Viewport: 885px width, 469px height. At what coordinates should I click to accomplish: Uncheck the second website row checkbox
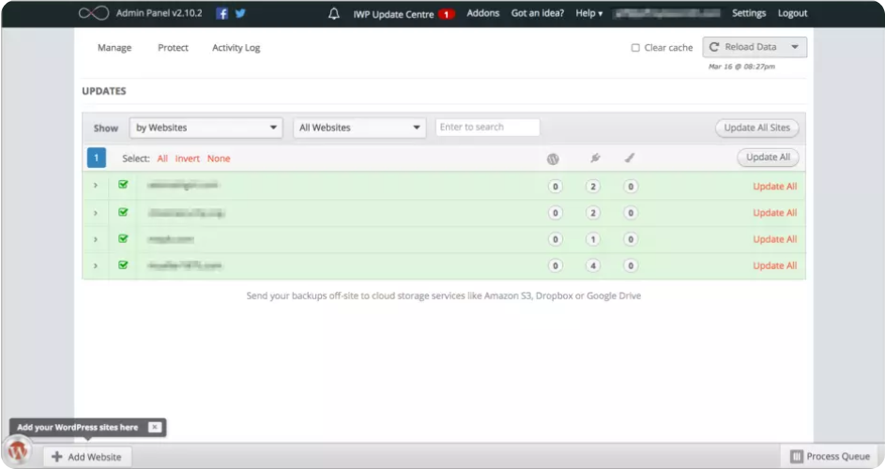click(123, 212)
